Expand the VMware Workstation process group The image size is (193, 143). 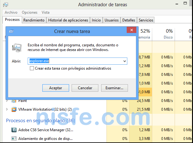tap(7, 109)
